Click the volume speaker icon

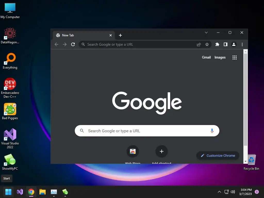pyautogui.click(x=233, y=192)
